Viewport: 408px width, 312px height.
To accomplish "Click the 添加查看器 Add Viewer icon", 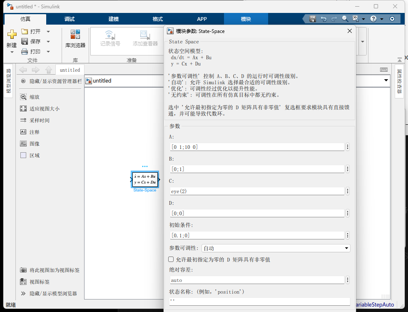I will 145,35.
